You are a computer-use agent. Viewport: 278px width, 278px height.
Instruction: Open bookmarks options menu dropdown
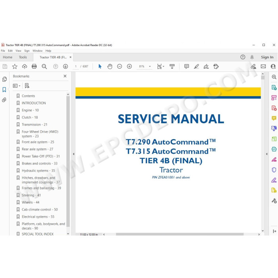(x=17, y=86)
